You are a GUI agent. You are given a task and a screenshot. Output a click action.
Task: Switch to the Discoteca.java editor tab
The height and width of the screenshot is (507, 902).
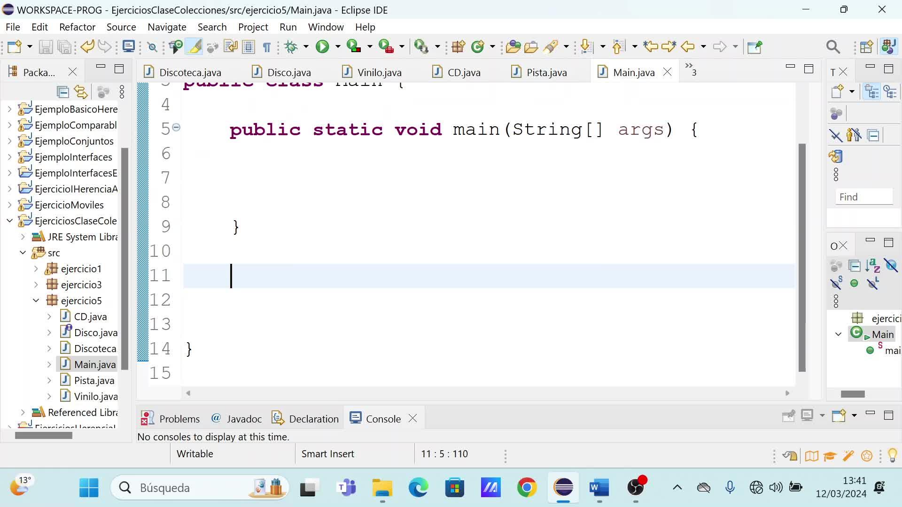pos(190,72)
